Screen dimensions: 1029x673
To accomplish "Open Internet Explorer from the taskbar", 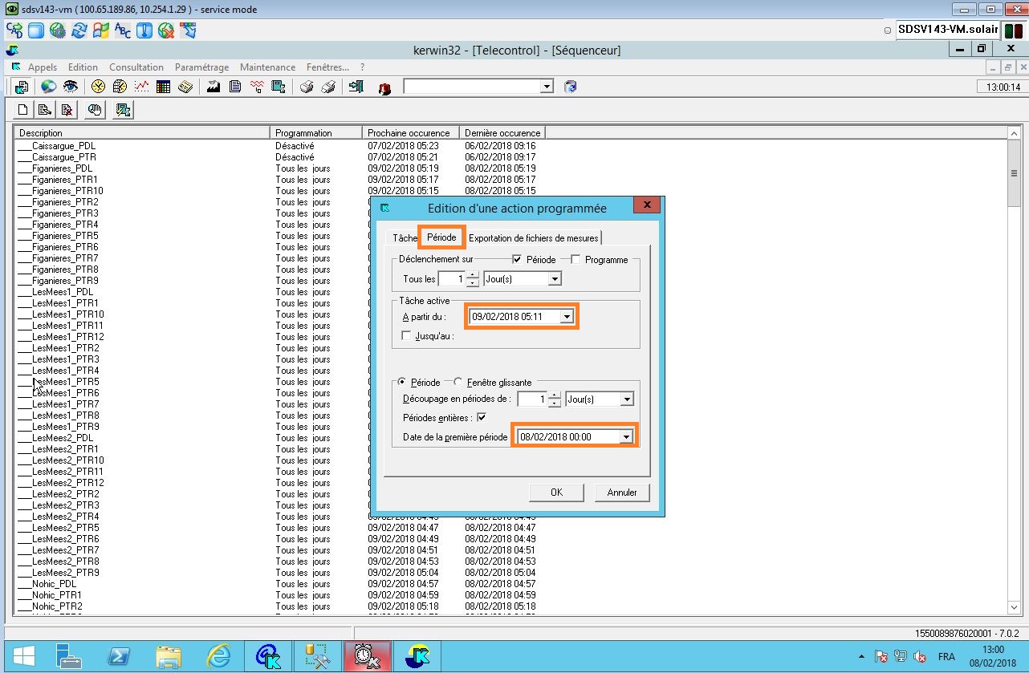I will [x=218, y=656].
